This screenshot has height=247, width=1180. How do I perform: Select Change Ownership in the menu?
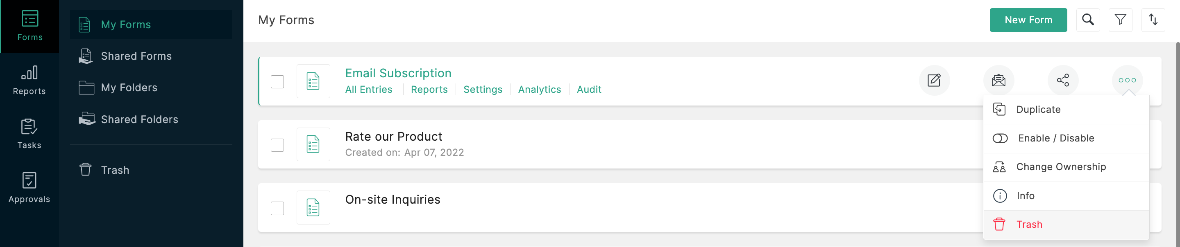(1060, 167)
